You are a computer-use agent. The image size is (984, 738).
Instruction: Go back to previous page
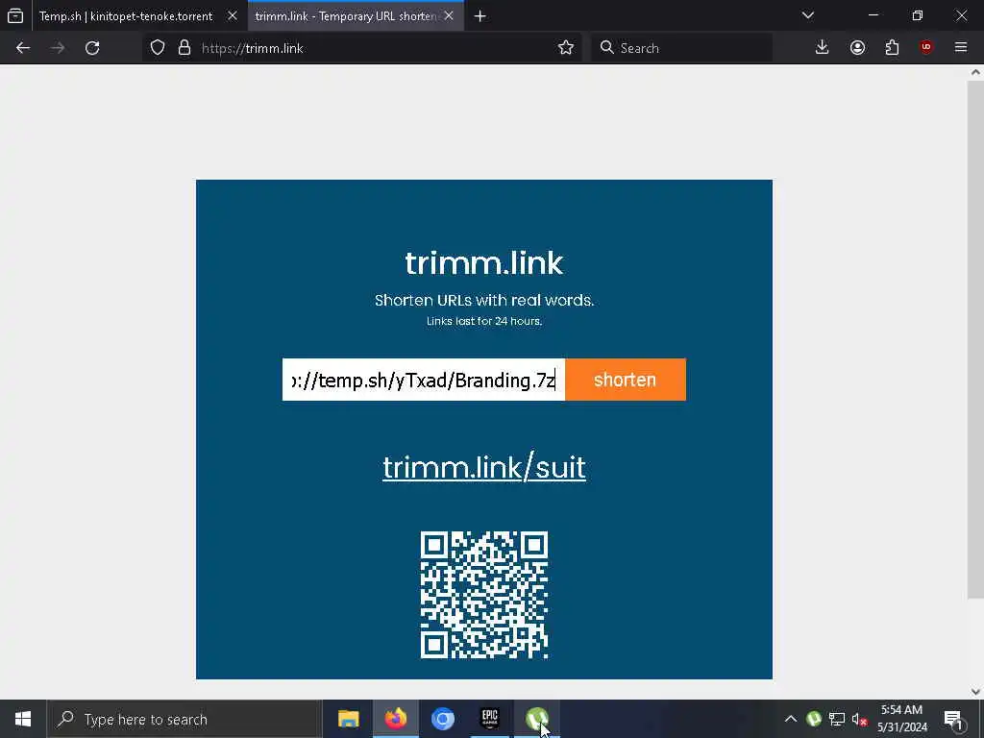pos(23,48)
